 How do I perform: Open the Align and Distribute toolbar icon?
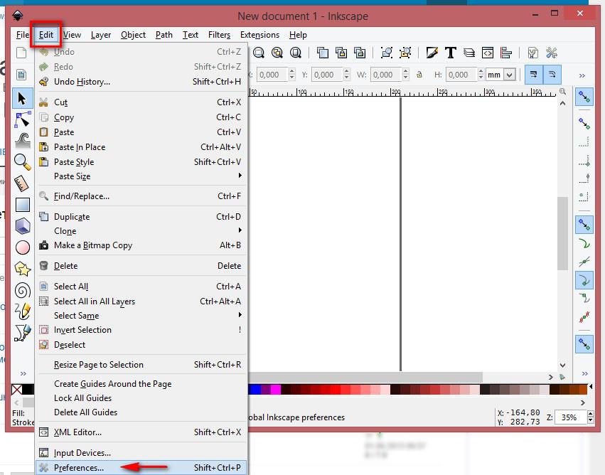click(506, 53)
